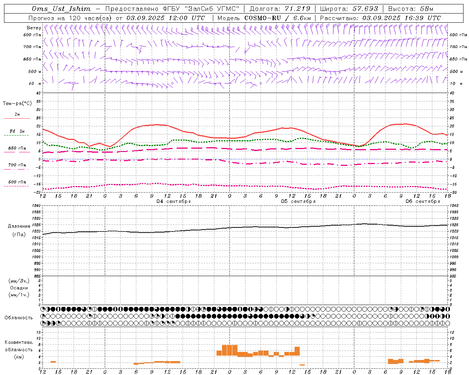Screen dimensions: 469x375
Task: Click the red solid legend line under 2м
Action: pos(17,118)
